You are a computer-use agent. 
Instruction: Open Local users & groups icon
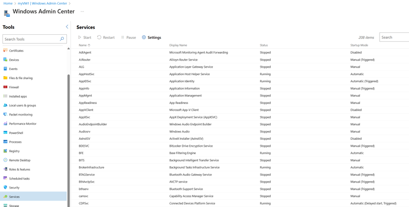pos(5,105)
